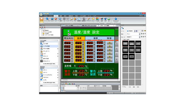Choose the red ランプ (Lamp) part icon
Screen dimensions: 180x104
coord(56,20)
